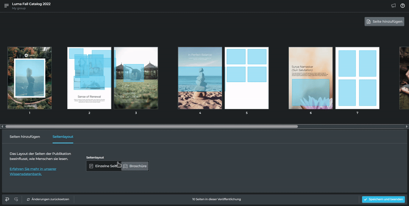Select the Broschüre layout option
409x206 pixels.
click(x=135, y=166)
